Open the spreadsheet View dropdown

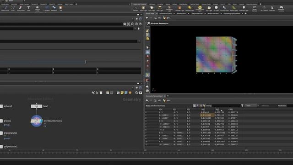click(251, 106)
